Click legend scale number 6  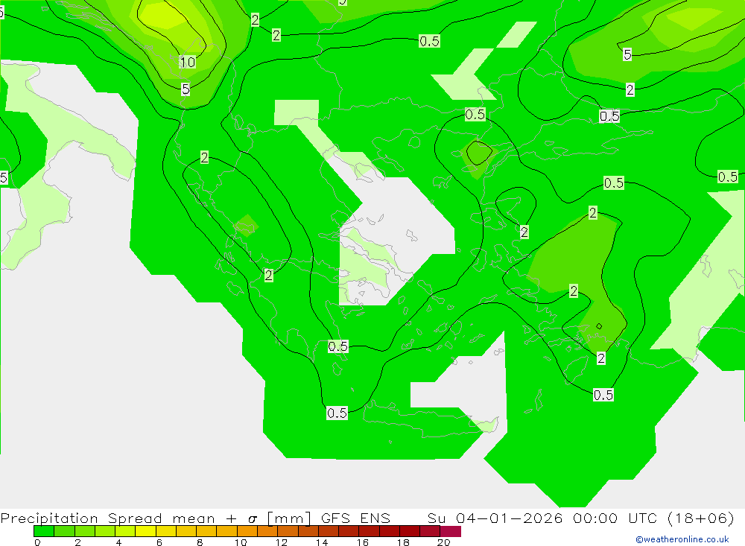(x=159, y=542)
